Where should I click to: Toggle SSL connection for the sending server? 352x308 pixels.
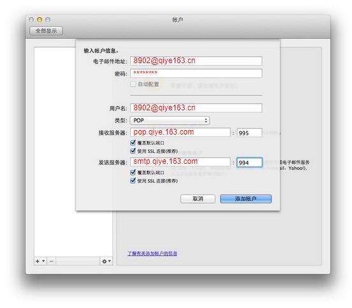(133, 180)
